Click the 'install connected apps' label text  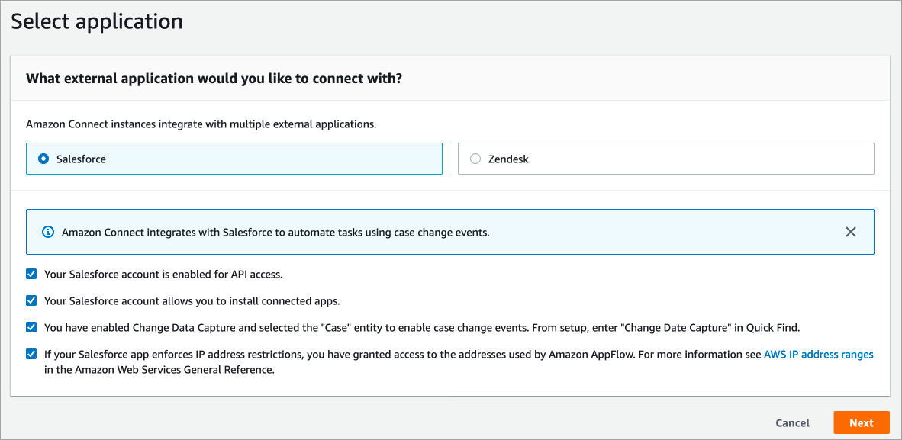point(192,300)
